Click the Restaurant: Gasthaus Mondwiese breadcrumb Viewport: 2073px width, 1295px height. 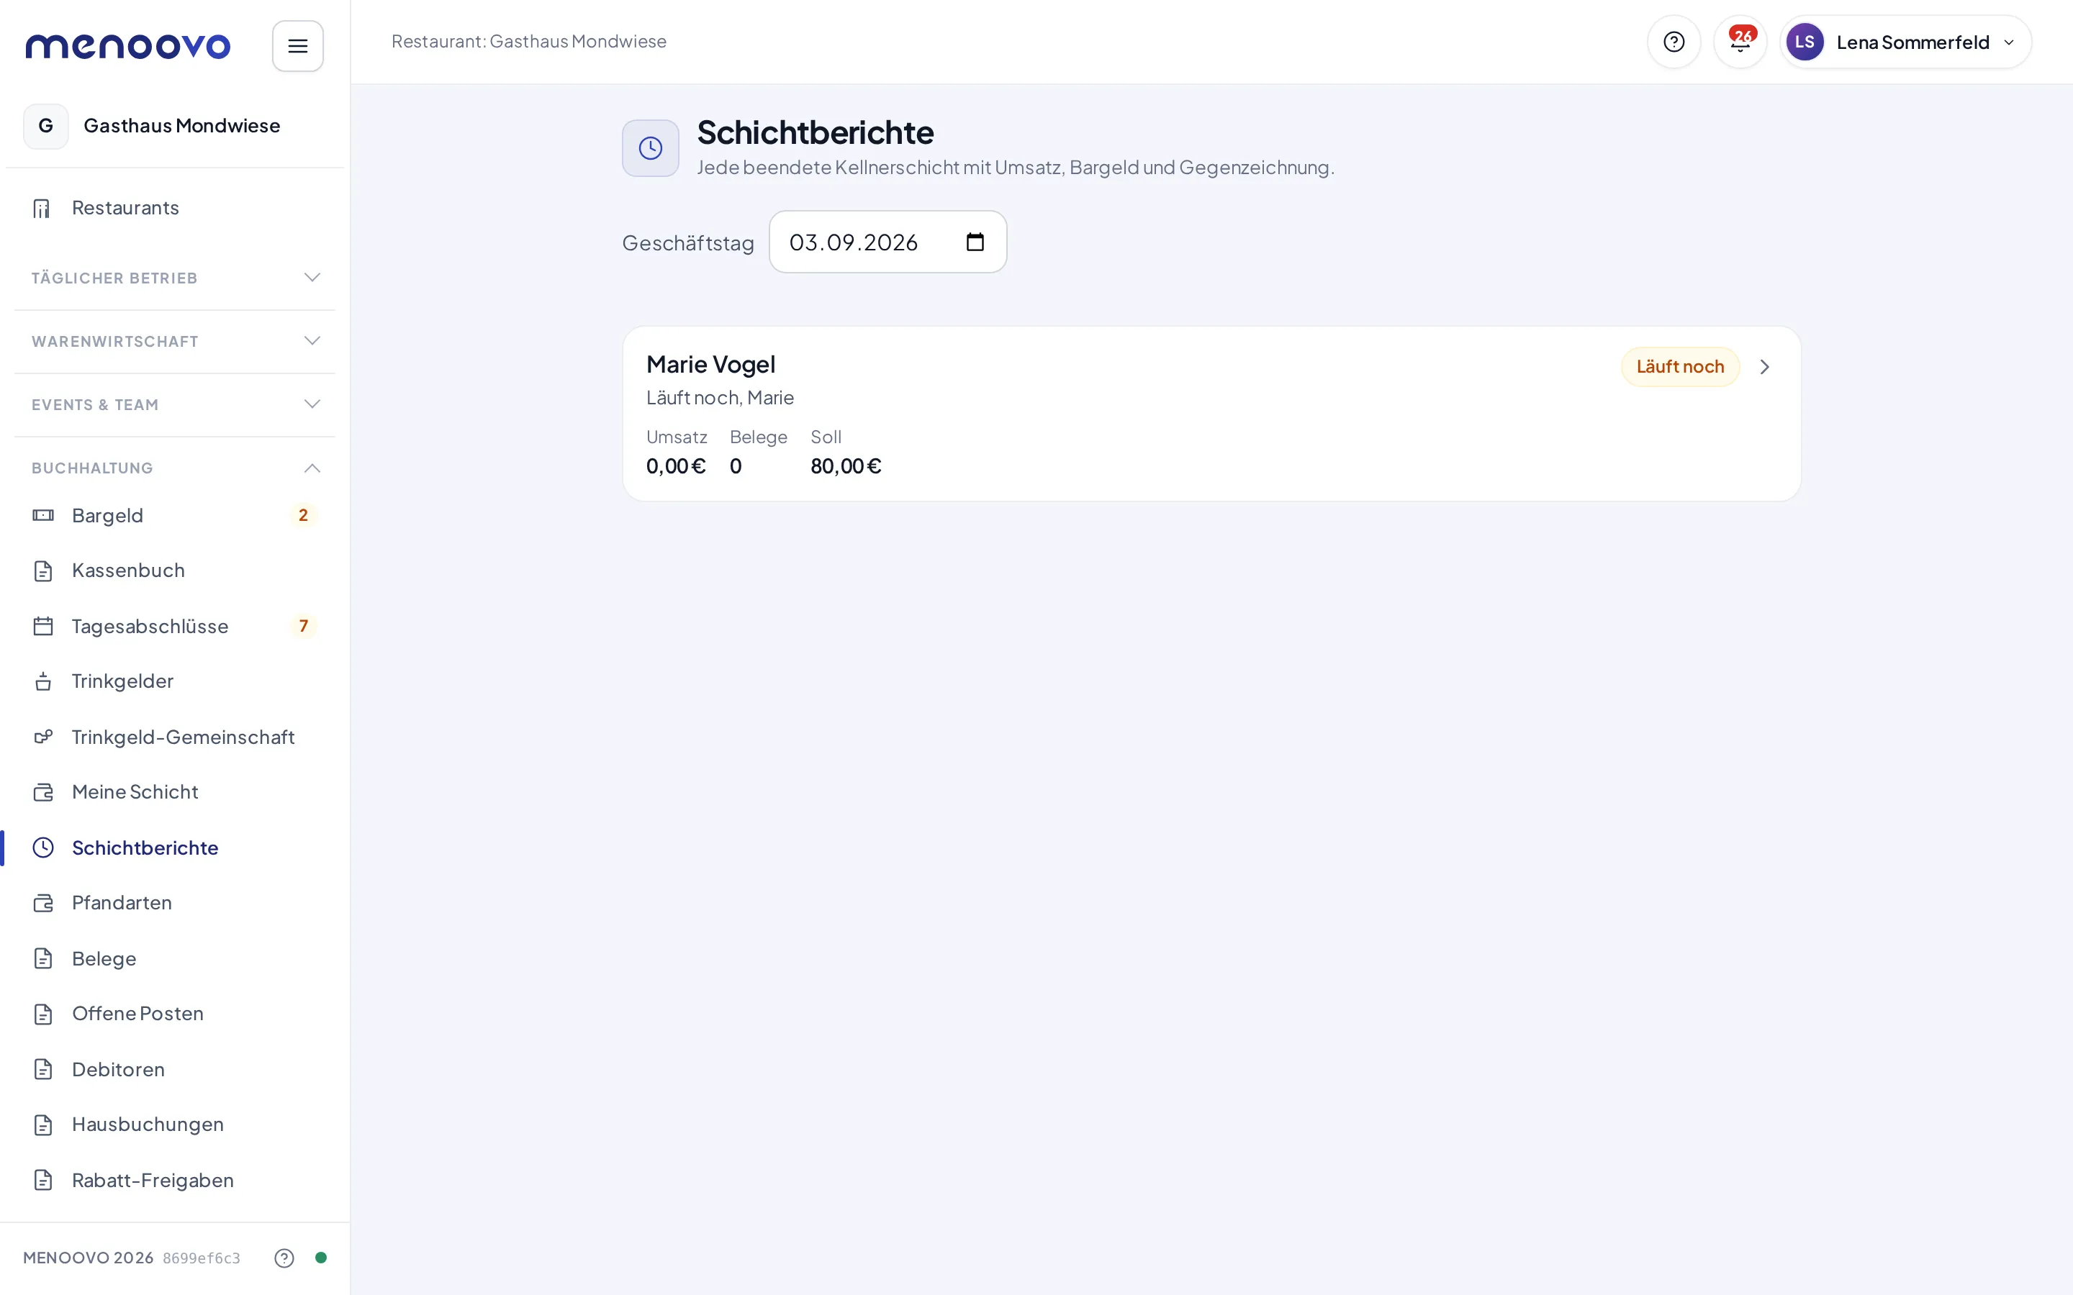pos(528,42)
